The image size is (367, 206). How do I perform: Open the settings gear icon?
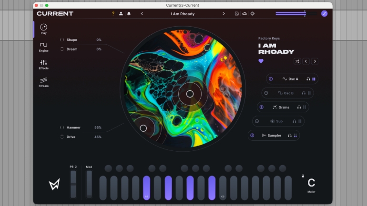pos(252,13)
